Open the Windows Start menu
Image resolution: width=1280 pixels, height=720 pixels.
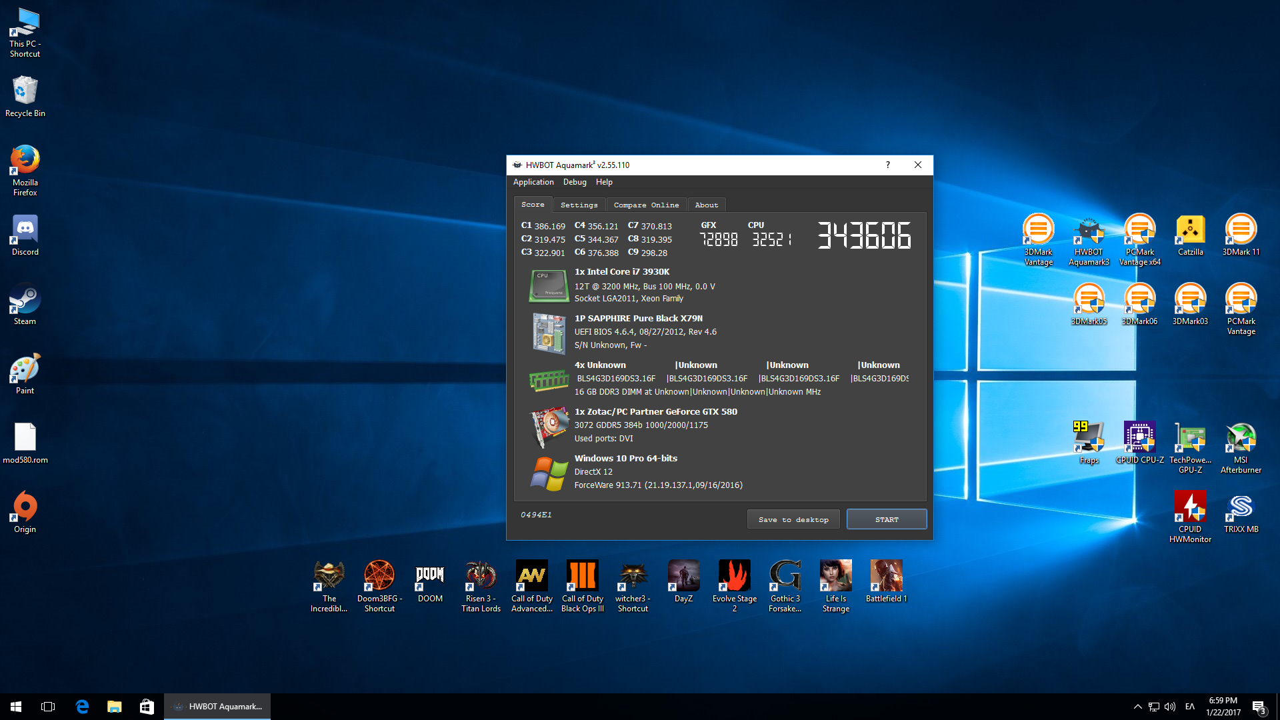tap(16, 707)
